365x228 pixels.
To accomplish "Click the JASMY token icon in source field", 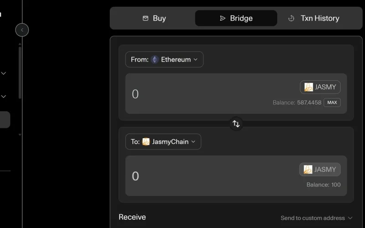I will (309, 87).
